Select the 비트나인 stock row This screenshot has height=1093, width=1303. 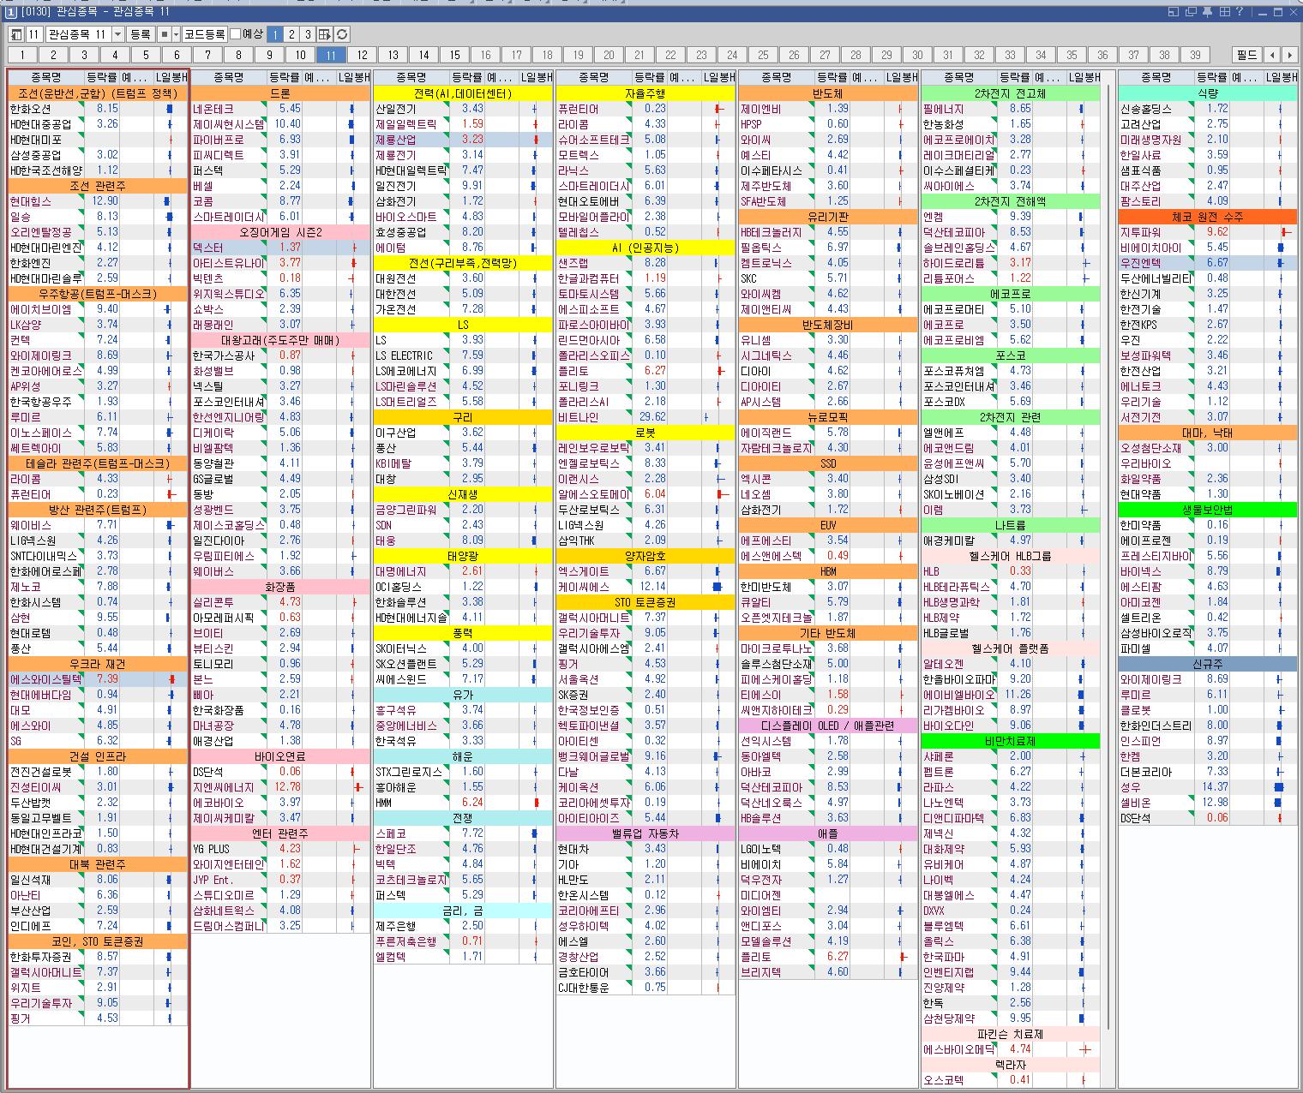(645, 417)
